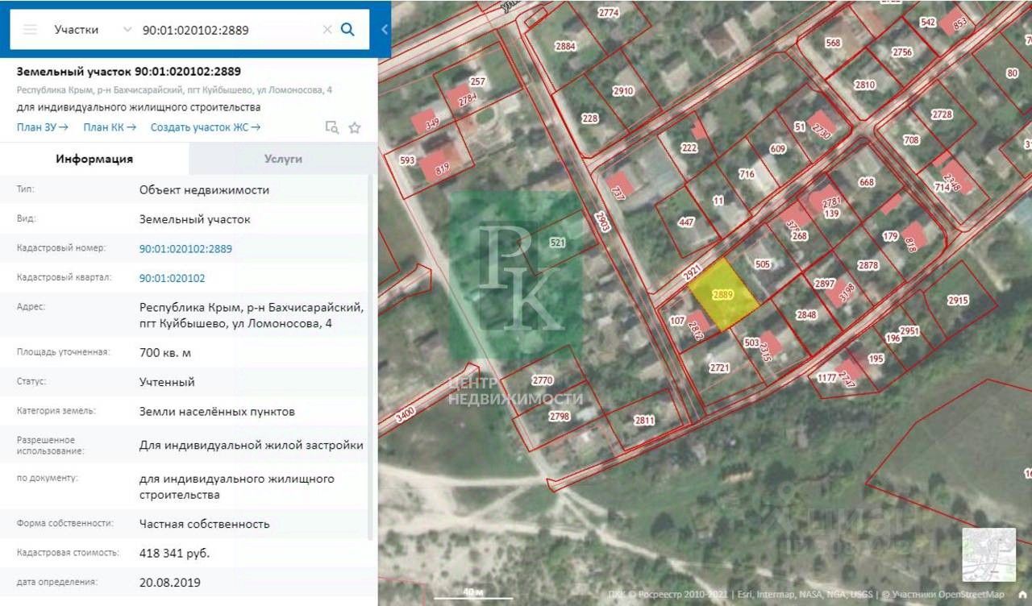Click the document search icon beside star
1032x606 pixels.
click(331, 127)
